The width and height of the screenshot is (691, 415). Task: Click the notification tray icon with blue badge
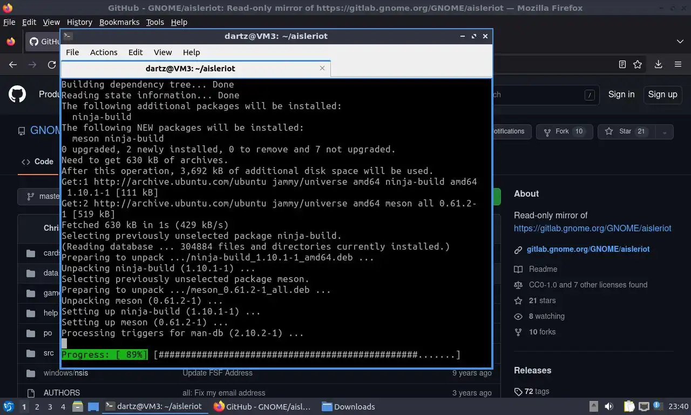(x=658, y=406)
